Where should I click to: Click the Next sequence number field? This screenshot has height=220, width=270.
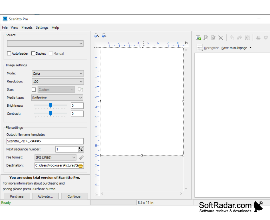67,149
